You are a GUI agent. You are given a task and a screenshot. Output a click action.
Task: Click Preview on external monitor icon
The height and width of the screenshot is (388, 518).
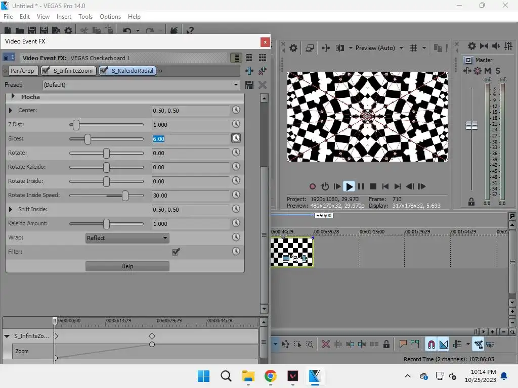coord(310,48)
